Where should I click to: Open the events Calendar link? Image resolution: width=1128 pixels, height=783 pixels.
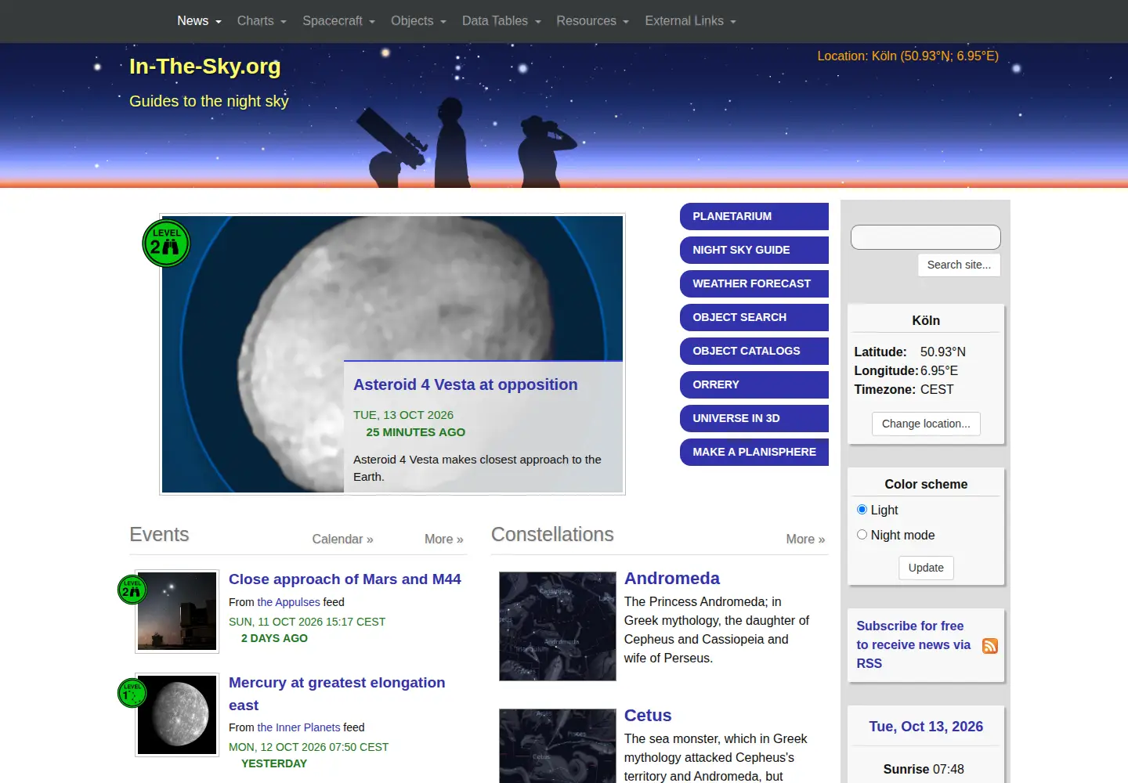(x=342, y=539)
